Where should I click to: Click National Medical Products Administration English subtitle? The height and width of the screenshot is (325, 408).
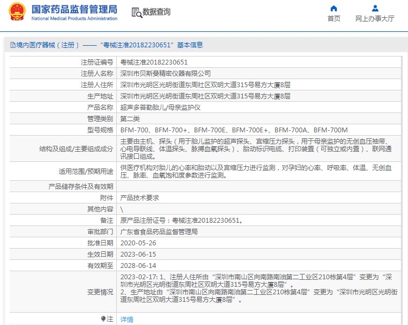[74, 19]
